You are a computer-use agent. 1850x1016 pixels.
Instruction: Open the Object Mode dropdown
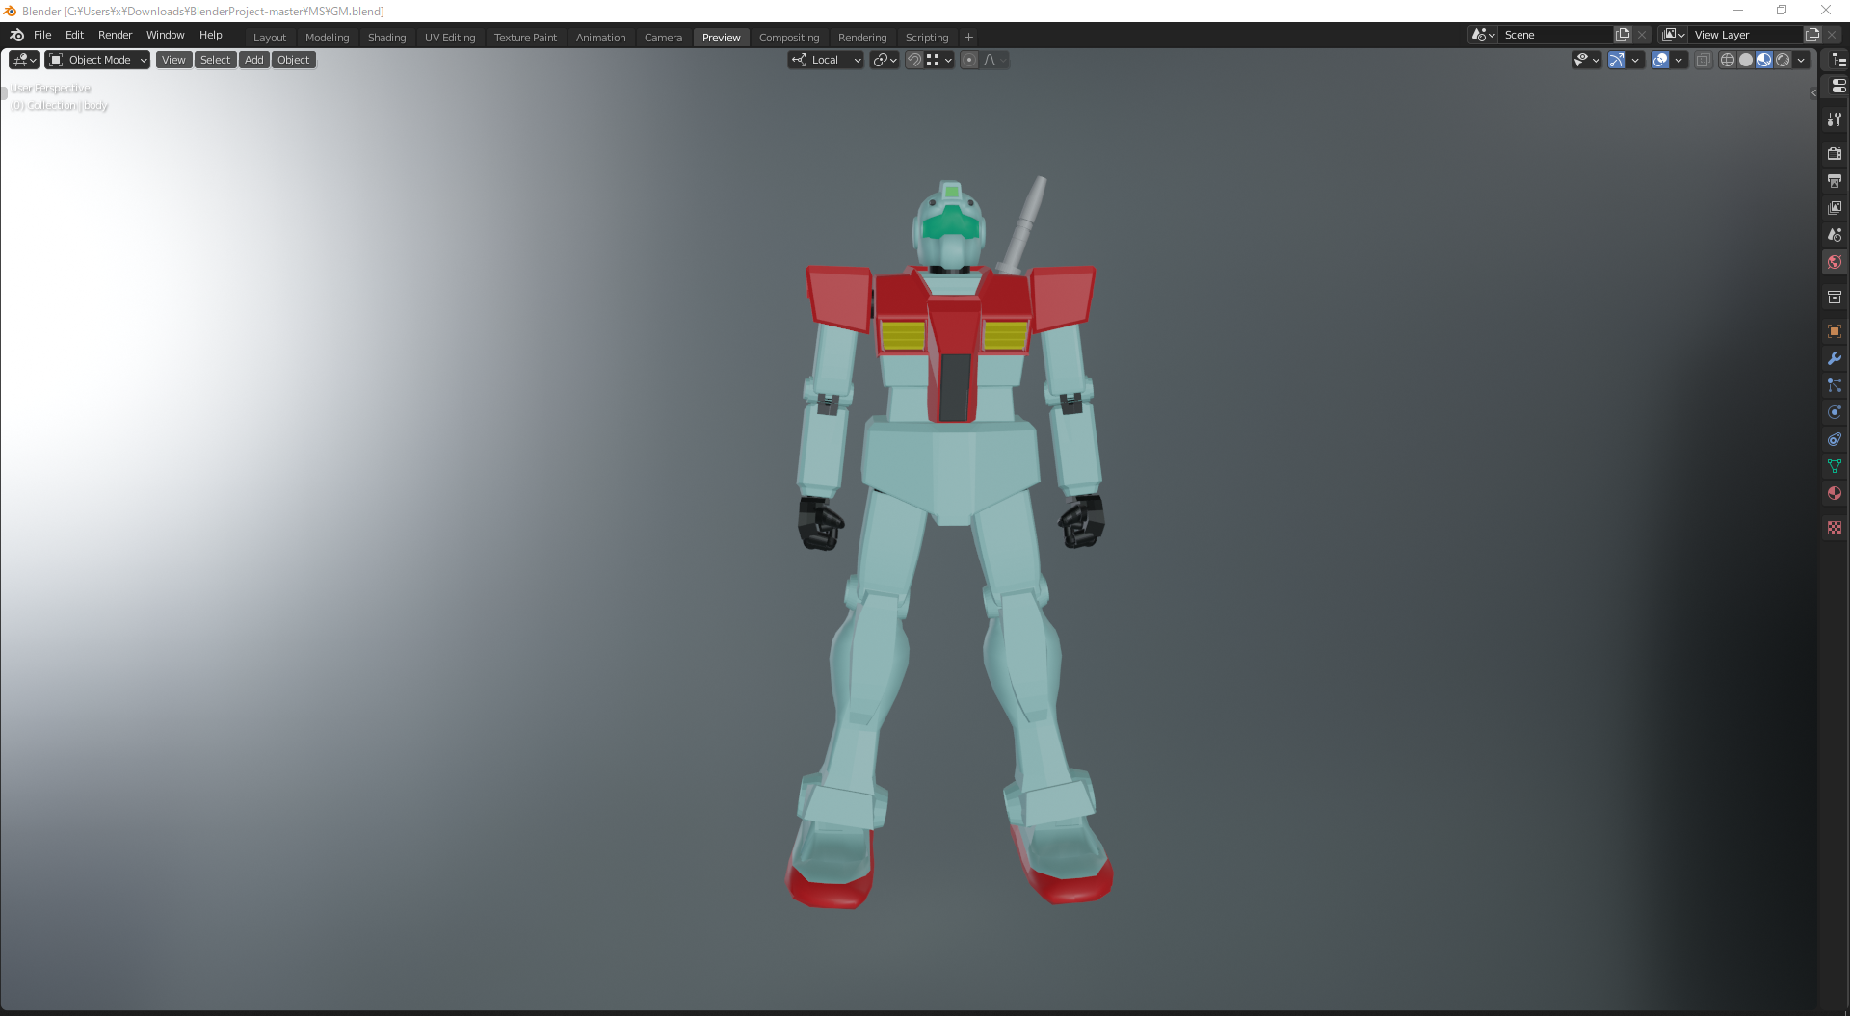[x=97, y=60]
